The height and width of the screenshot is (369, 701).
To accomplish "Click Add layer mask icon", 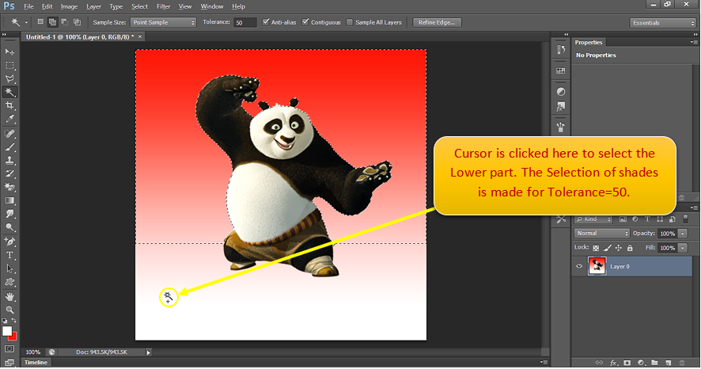I will pos(627,363).
